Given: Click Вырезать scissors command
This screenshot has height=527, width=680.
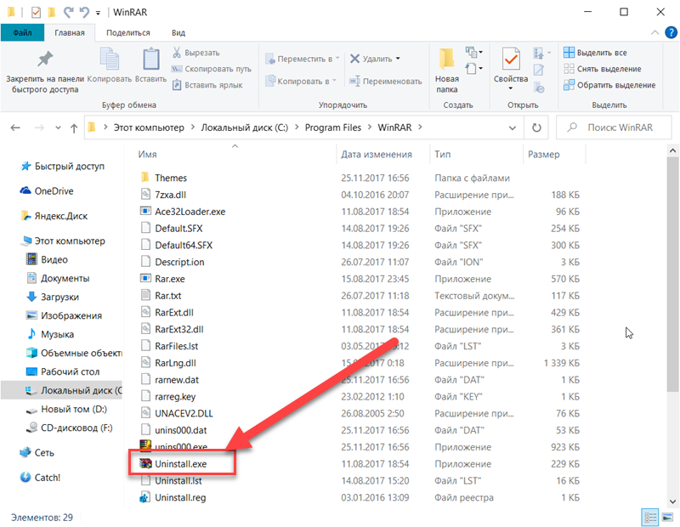Looking at the screenshot, I should [196, 53].
